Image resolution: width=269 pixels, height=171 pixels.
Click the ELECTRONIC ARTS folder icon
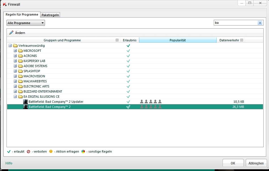coord(20,86)
